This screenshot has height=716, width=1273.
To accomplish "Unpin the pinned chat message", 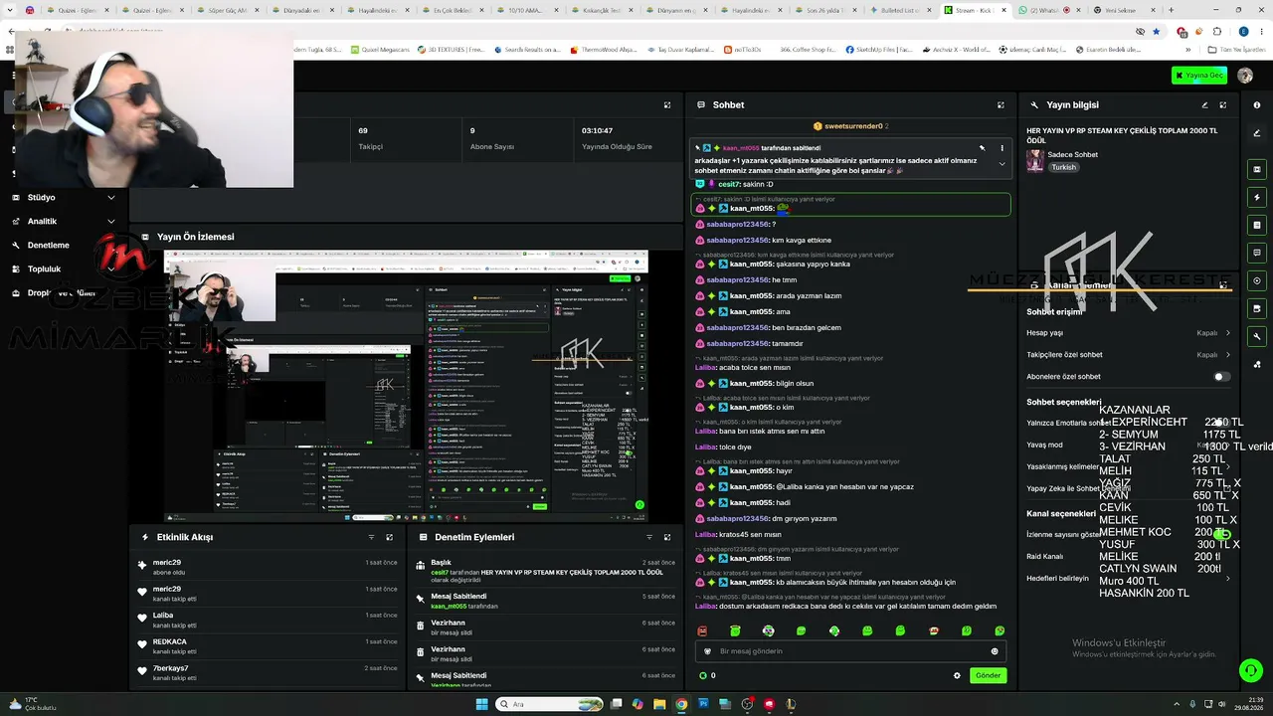I will (x=982, y=148).
